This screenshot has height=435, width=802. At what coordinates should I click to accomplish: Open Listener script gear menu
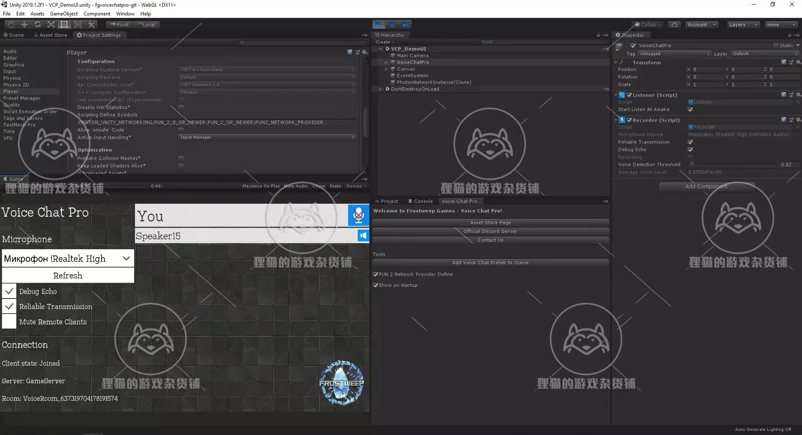click(x=798, y=95)
